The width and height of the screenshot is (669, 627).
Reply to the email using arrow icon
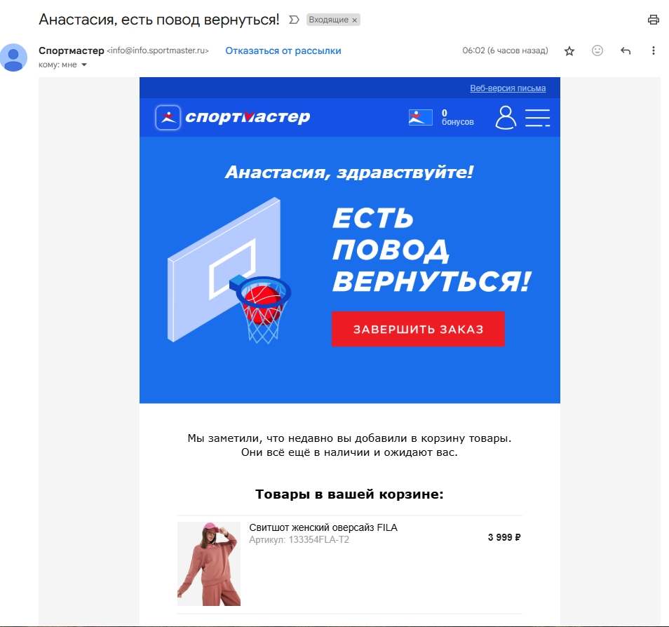click(x=626, y=50)
